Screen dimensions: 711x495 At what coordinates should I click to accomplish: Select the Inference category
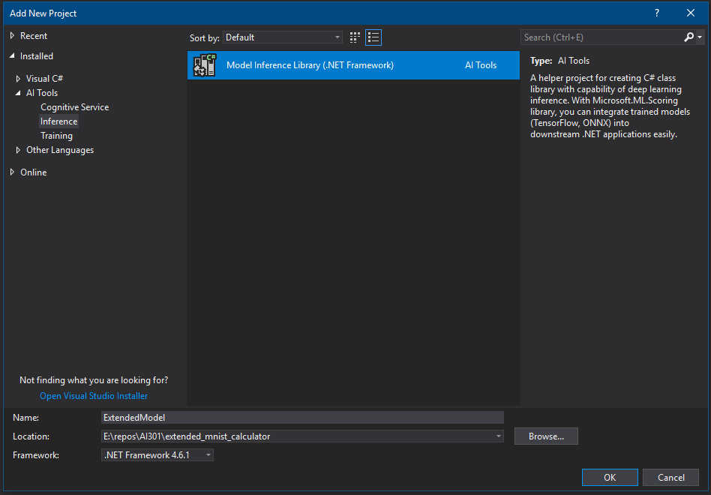pos(59,121)
